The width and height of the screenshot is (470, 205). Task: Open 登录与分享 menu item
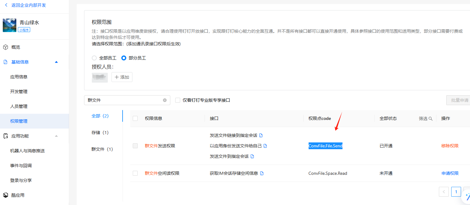(x=21, y=180)
